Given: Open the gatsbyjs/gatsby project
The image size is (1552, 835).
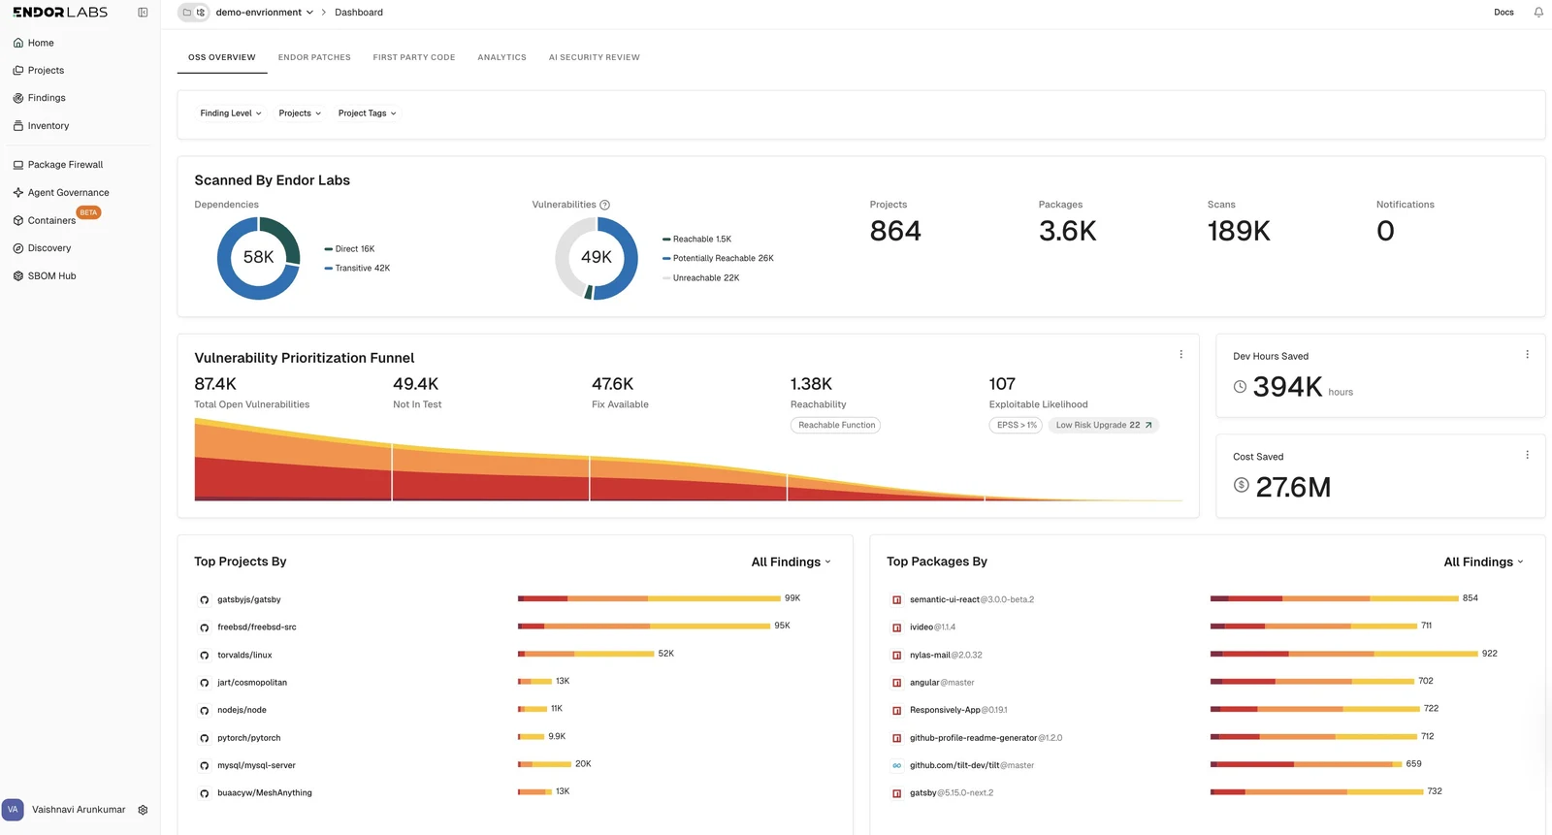Looking at the screenshot, I should [x=249, y=599].
